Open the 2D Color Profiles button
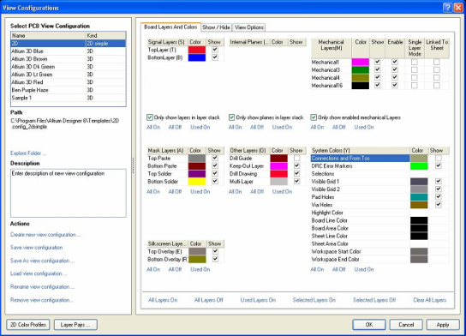The image size is (466, 336). [28, 325]
